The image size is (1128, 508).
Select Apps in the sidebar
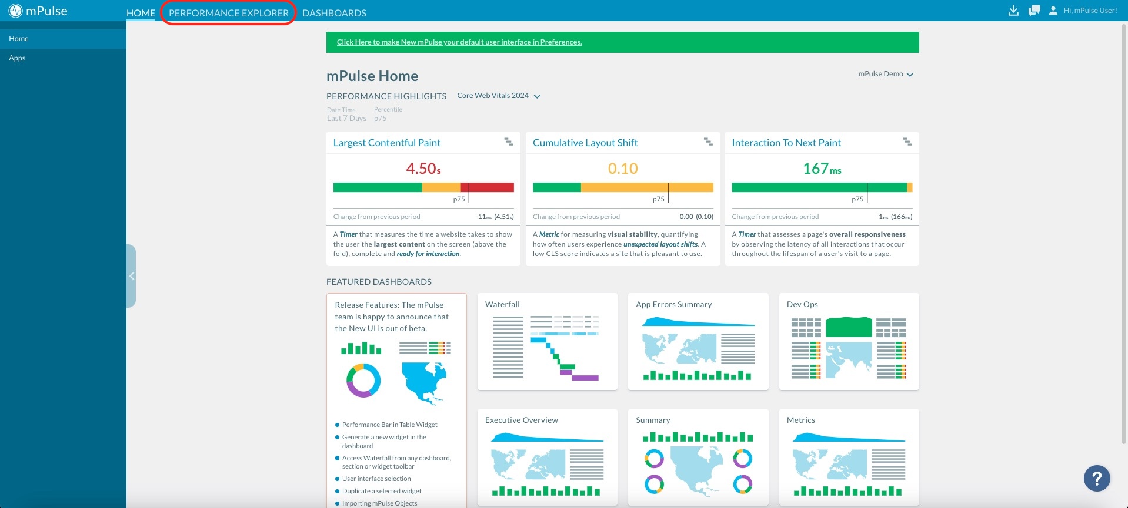(17, 58)
